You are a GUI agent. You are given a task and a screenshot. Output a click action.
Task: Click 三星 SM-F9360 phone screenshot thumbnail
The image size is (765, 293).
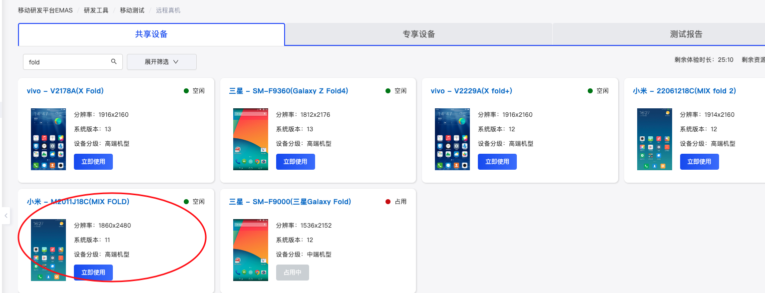[x=251, y=139]
